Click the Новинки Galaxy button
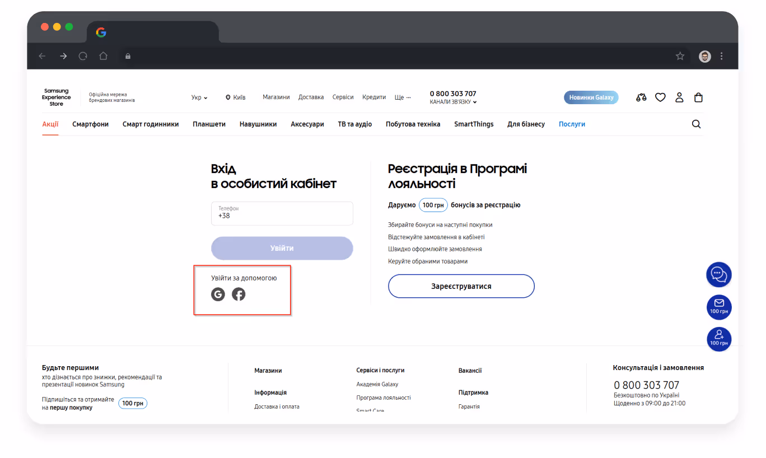766x458 pixels. tap(591, 97)
